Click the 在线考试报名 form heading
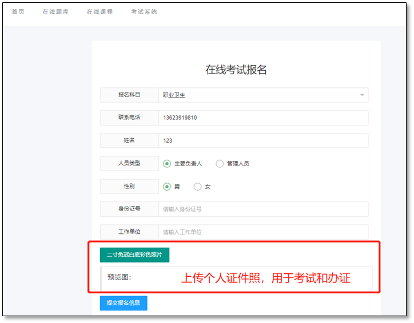This screenshot has width=414, height=323. coord(236,70)
